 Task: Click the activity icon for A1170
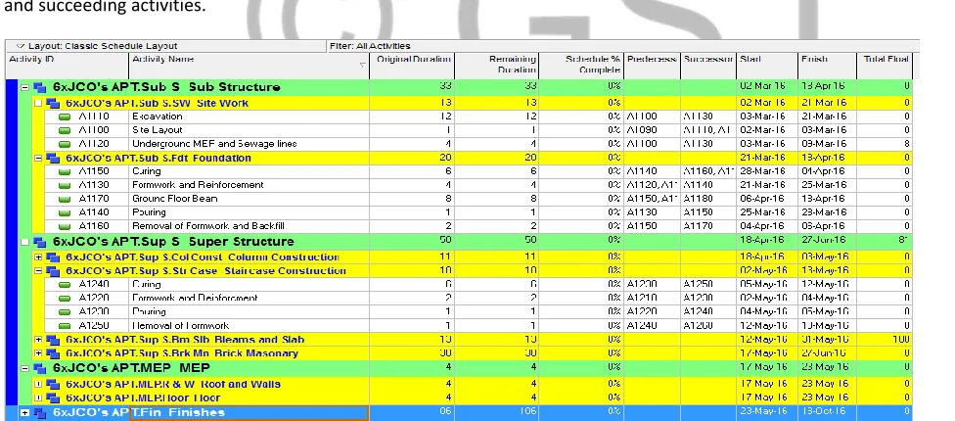65,199
